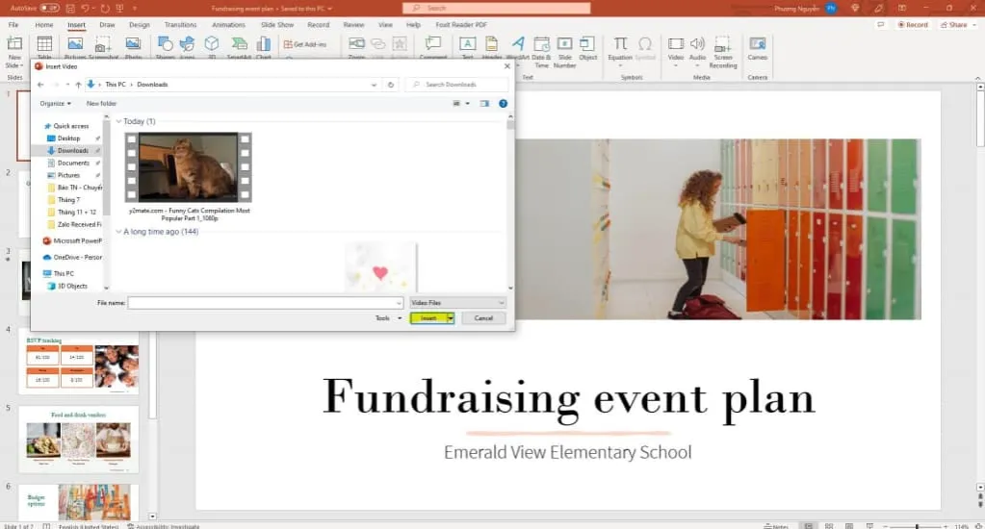
Task: Switch to the Transitions ribbon tab
Action: click(x=180, y=24)
